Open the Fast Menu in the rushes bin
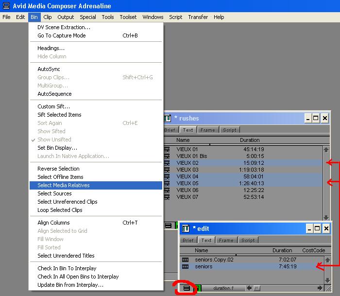The width and height of the screenshot is (340, 296). click(x=168, y=226)
